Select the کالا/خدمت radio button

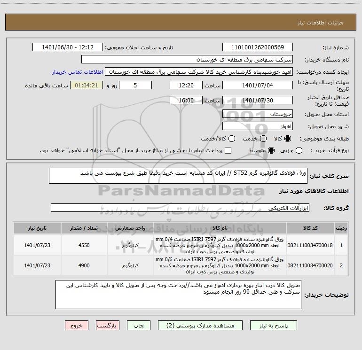tap(232, 139)
